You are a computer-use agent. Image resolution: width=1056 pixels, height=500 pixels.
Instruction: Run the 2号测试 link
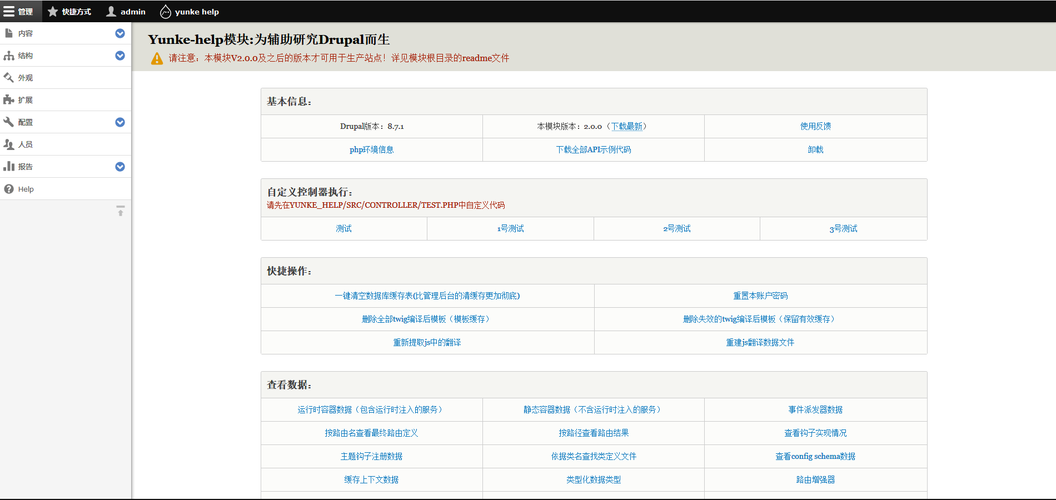pos(676,228)
